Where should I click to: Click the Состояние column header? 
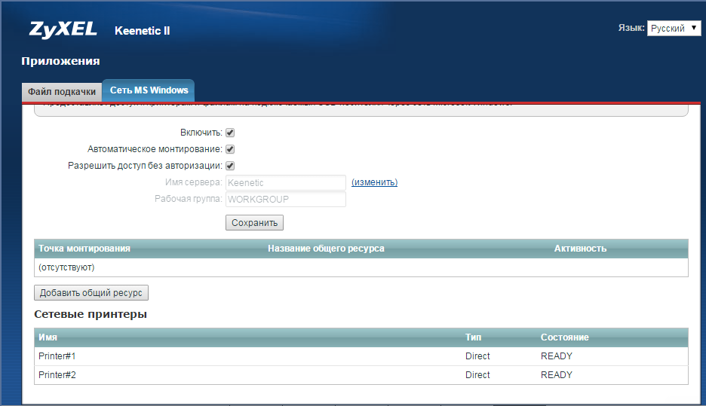tap(564, 337)
